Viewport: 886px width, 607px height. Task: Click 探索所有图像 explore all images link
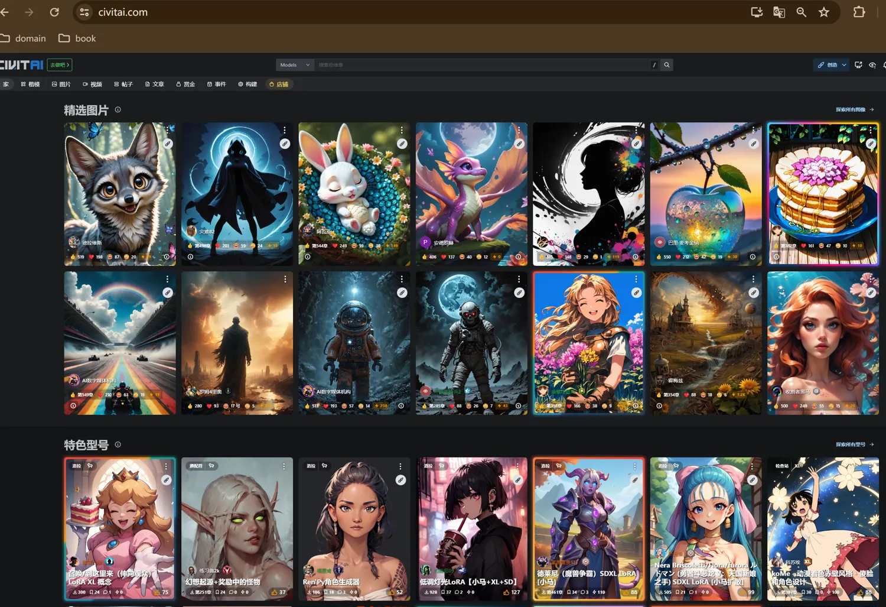pyautogui.click(x=854, y=110)
